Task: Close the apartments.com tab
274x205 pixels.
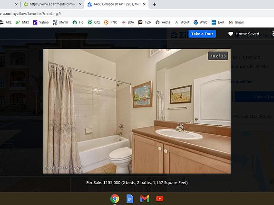Action: (x=80, y=4)
